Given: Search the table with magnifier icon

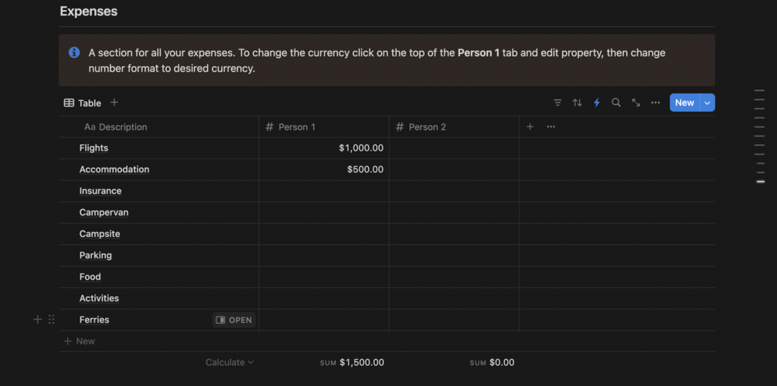Looking at the screenshot, I should tap(616, 103).
